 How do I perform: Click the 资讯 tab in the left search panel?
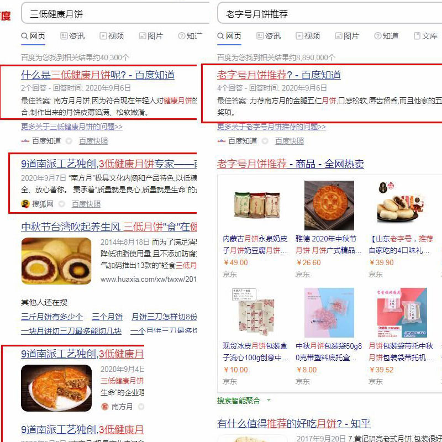tap(72, 36)
